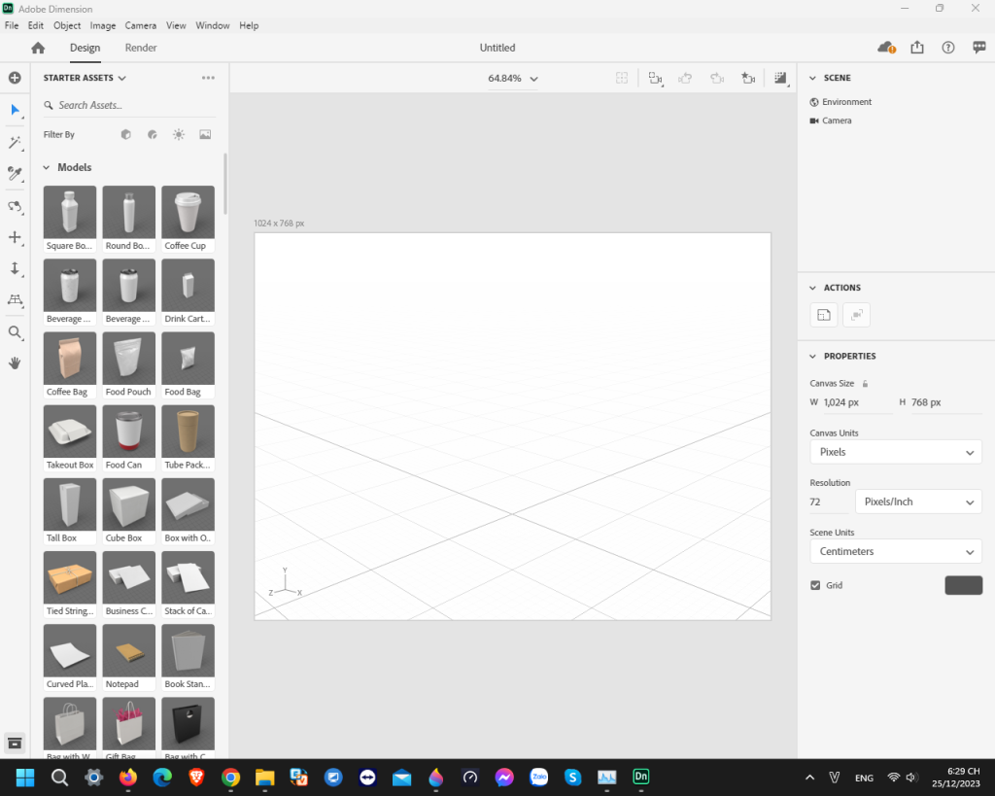Viewport: 995px width, 796px height.
Task: Go to the Home screen icon
Action: [x=38, y=48]
